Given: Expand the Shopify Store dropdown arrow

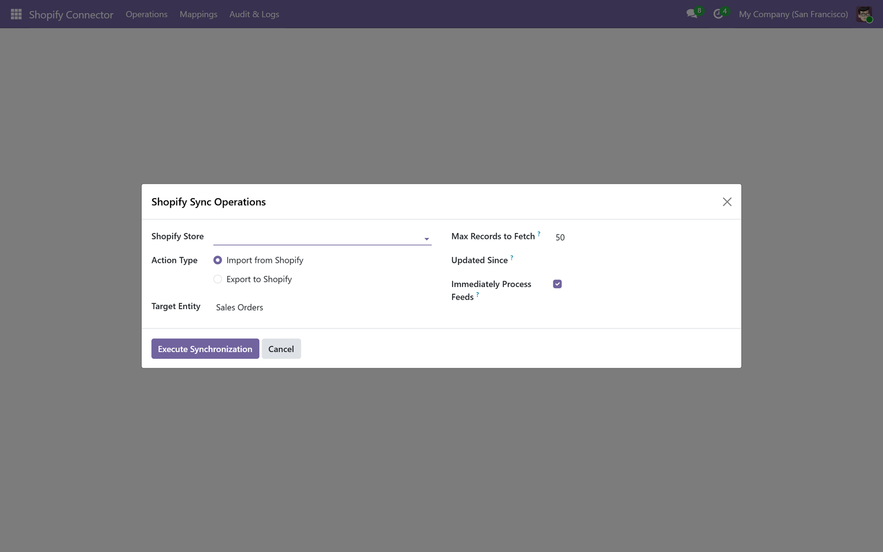Looking at the screenshot, I should (426, 239).
